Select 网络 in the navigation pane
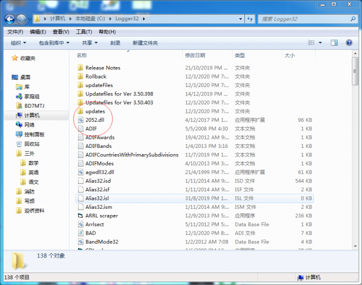The image size is (362, 285). 29,125
